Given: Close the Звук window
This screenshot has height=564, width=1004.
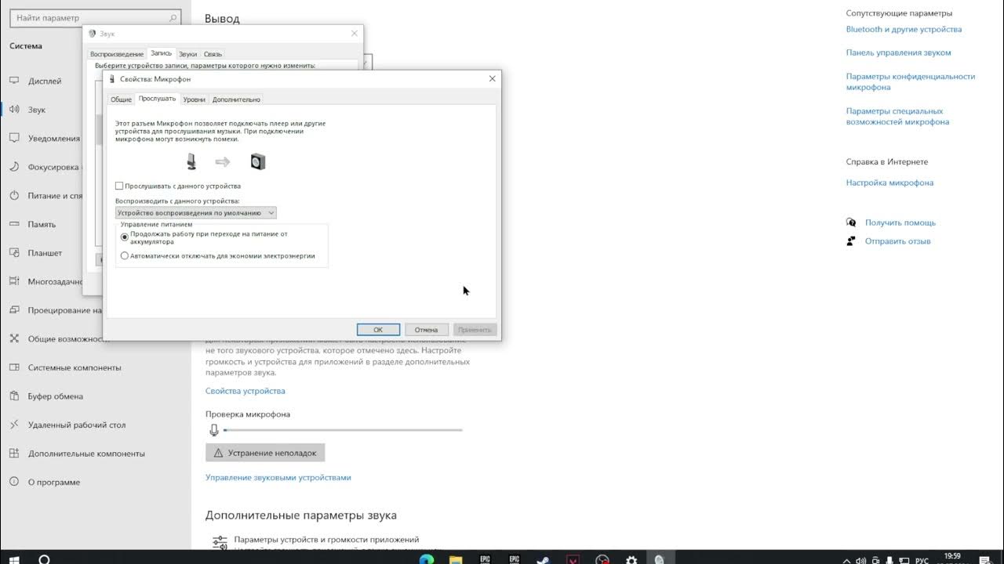Looking at the screenshot, I should pos(354,34).
